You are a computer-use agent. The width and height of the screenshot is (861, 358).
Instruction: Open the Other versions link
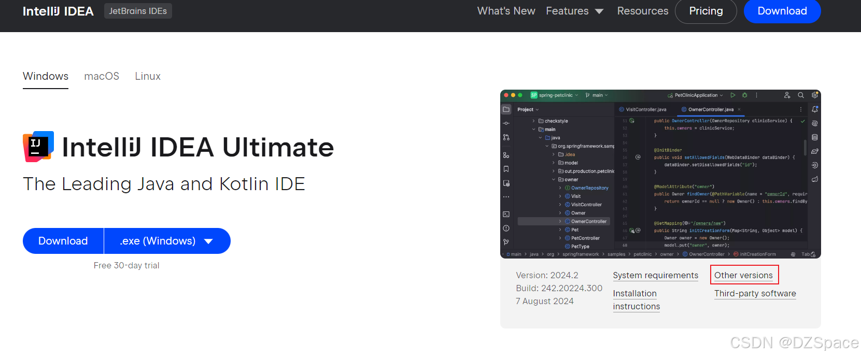(743, 275)
